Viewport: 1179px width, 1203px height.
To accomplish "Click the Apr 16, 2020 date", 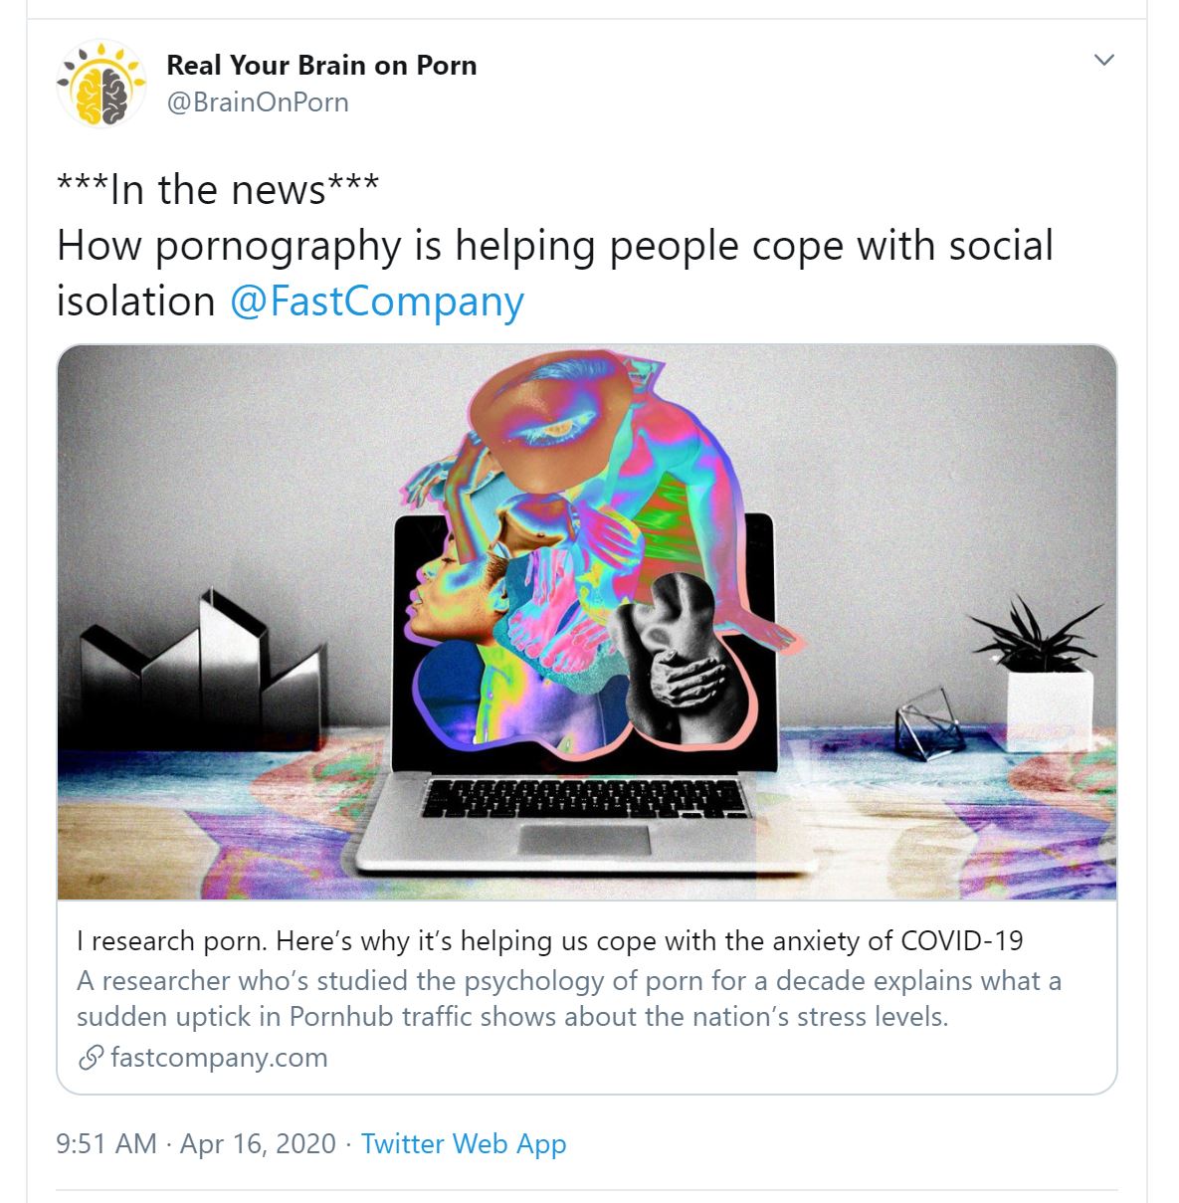I will pyautogui.click(x=259, y=1143).
